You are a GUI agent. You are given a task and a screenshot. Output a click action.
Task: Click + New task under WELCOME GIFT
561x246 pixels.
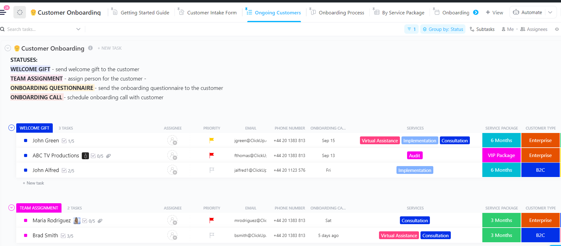pyautogui.click(x=33, y=183)
